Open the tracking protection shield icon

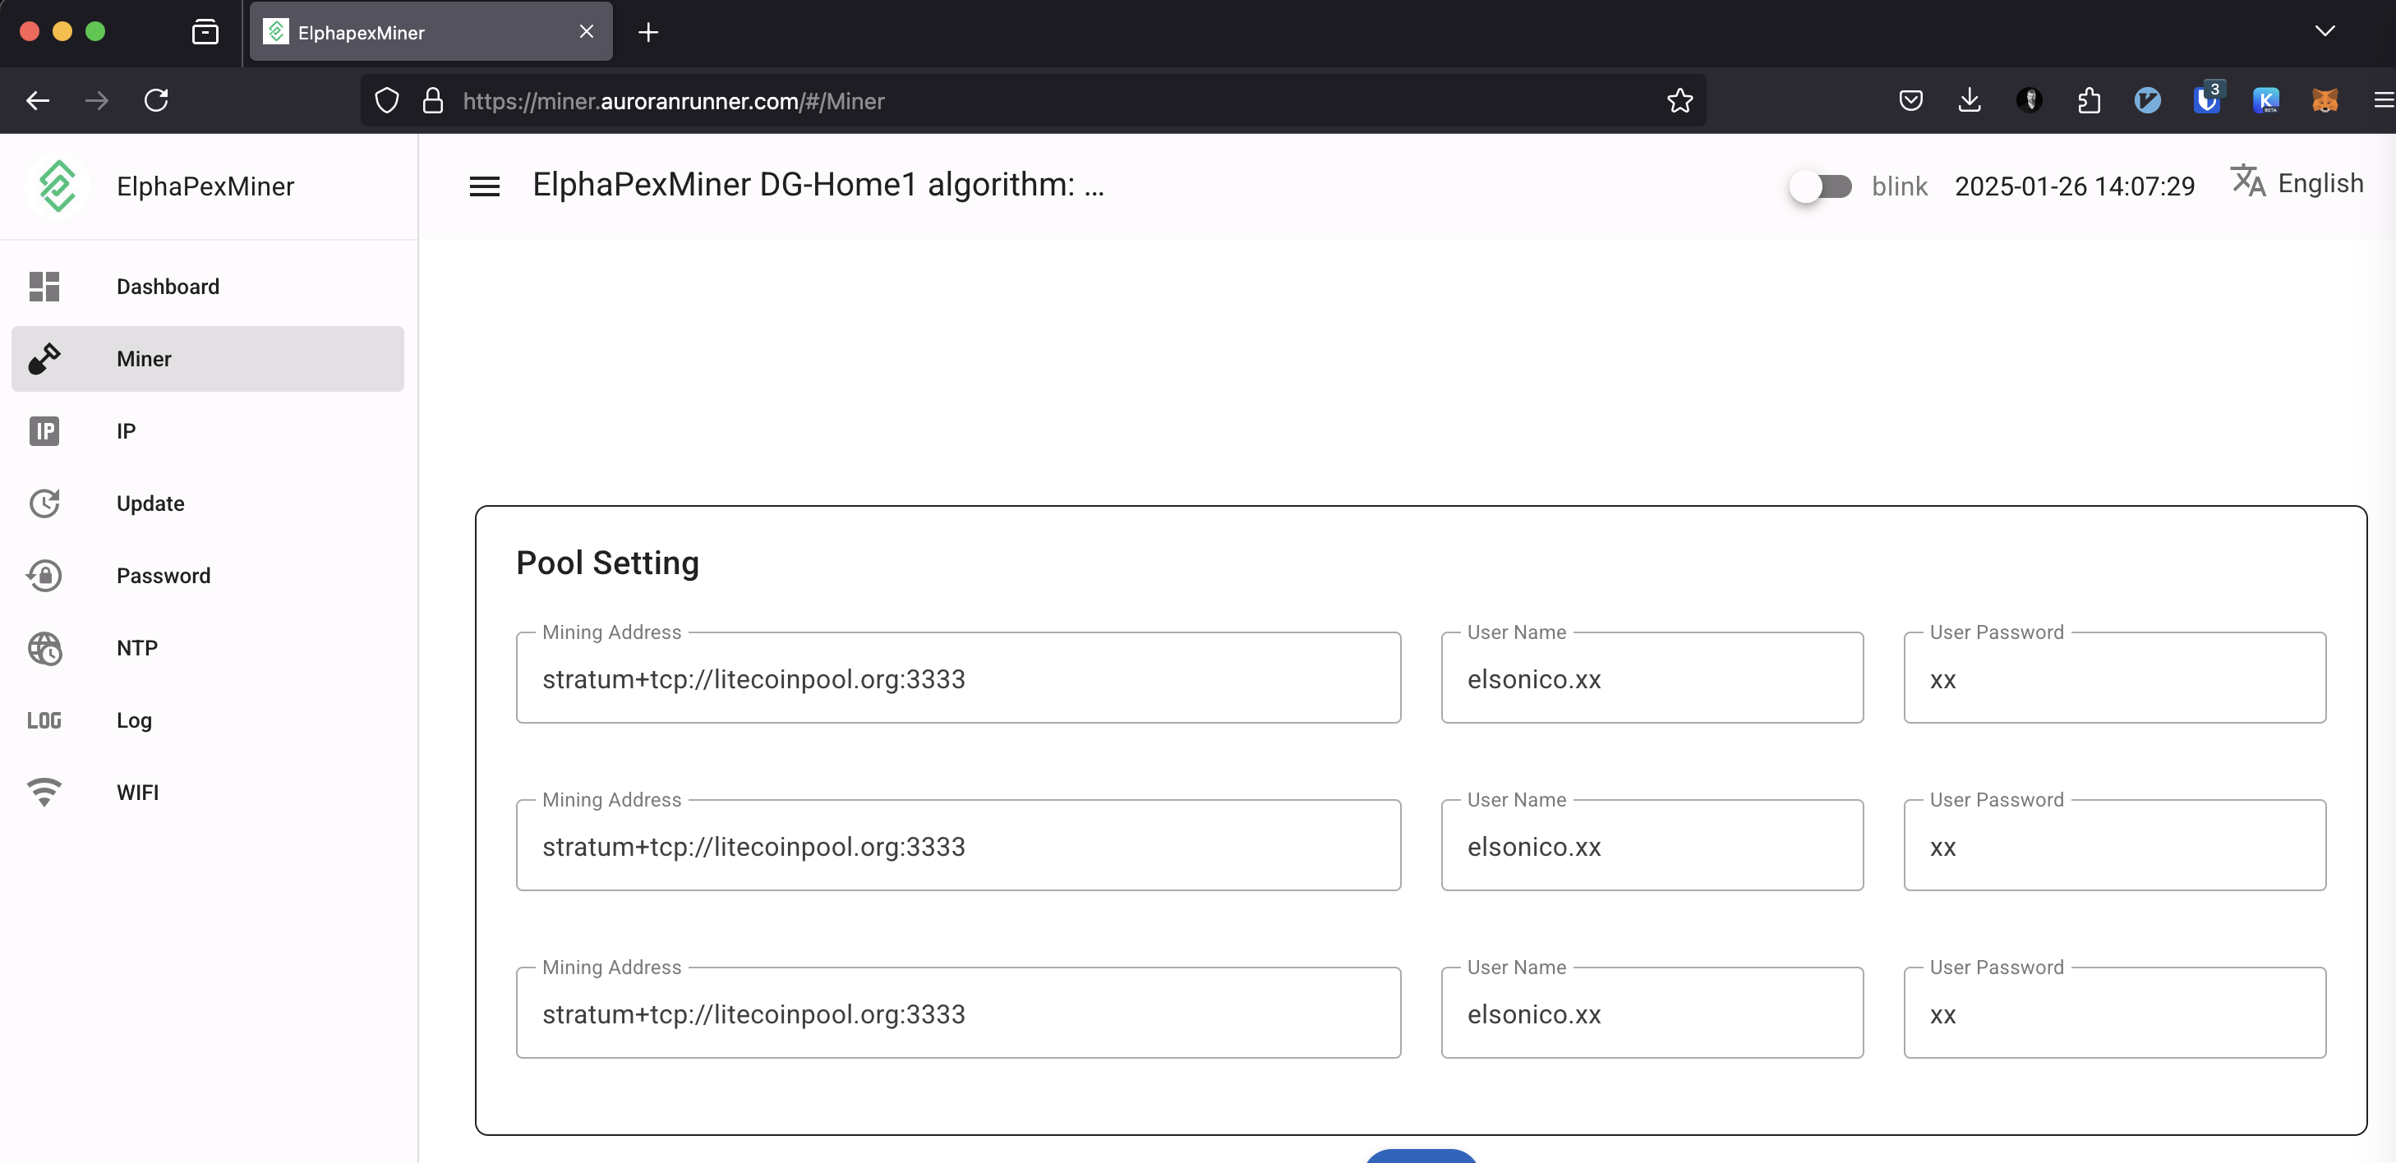[x=387, y=100]
